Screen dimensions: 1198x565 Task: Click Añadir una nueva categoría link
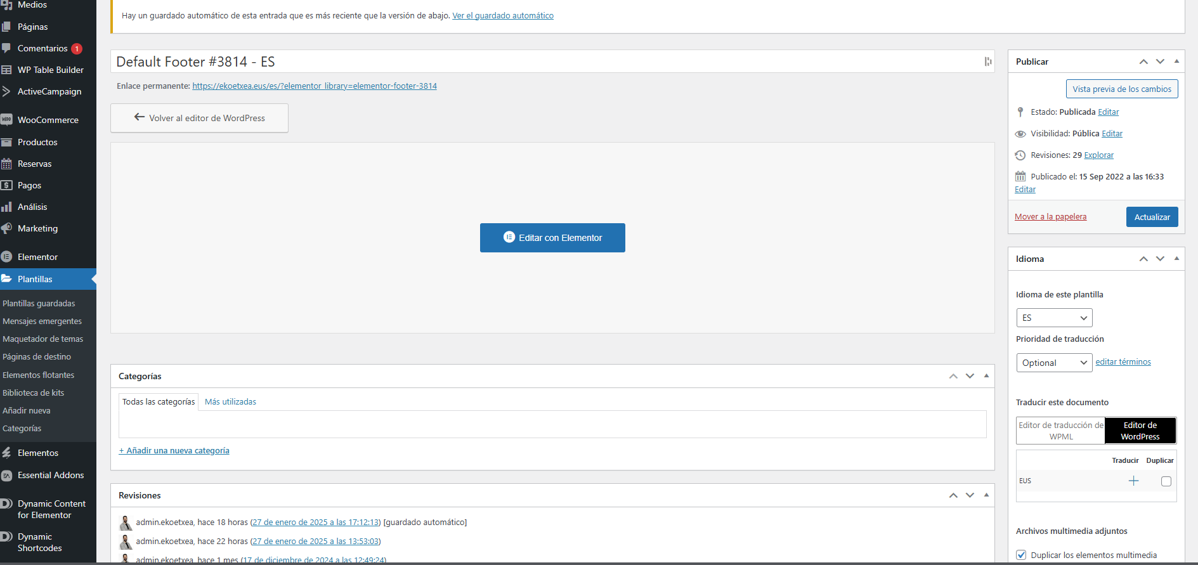[x=174, y=451]
